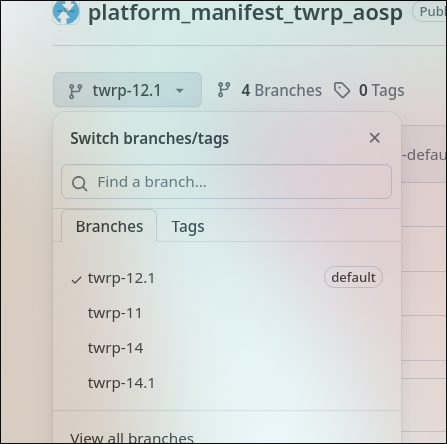447x444 pixels.
Task: Click the search magnifier icon in branch filter
Action: pos(80,183)
